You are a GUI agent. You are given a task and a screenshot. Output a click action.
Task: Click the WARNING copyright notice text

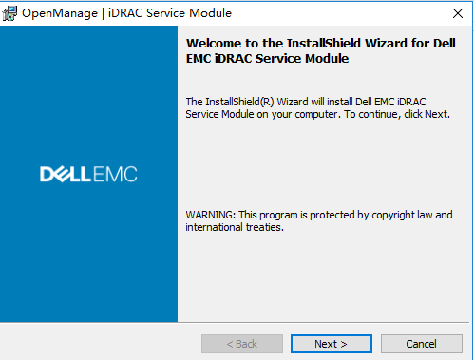click(319, 221)
